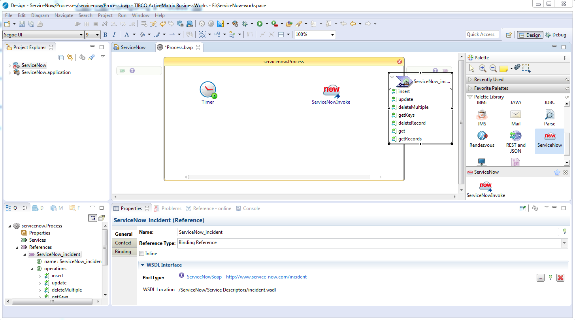This screenshot has width=575, height=320.
Task: Click the Debug bug icon in the toolbar
Action: [245, 24]
